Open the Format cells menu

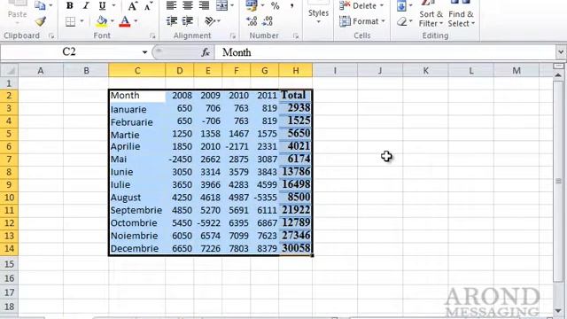362,21
